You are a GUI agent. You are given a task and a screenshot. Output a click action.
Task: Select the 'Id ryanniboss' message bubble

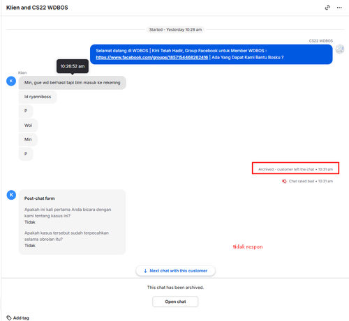tap(38, 97)
